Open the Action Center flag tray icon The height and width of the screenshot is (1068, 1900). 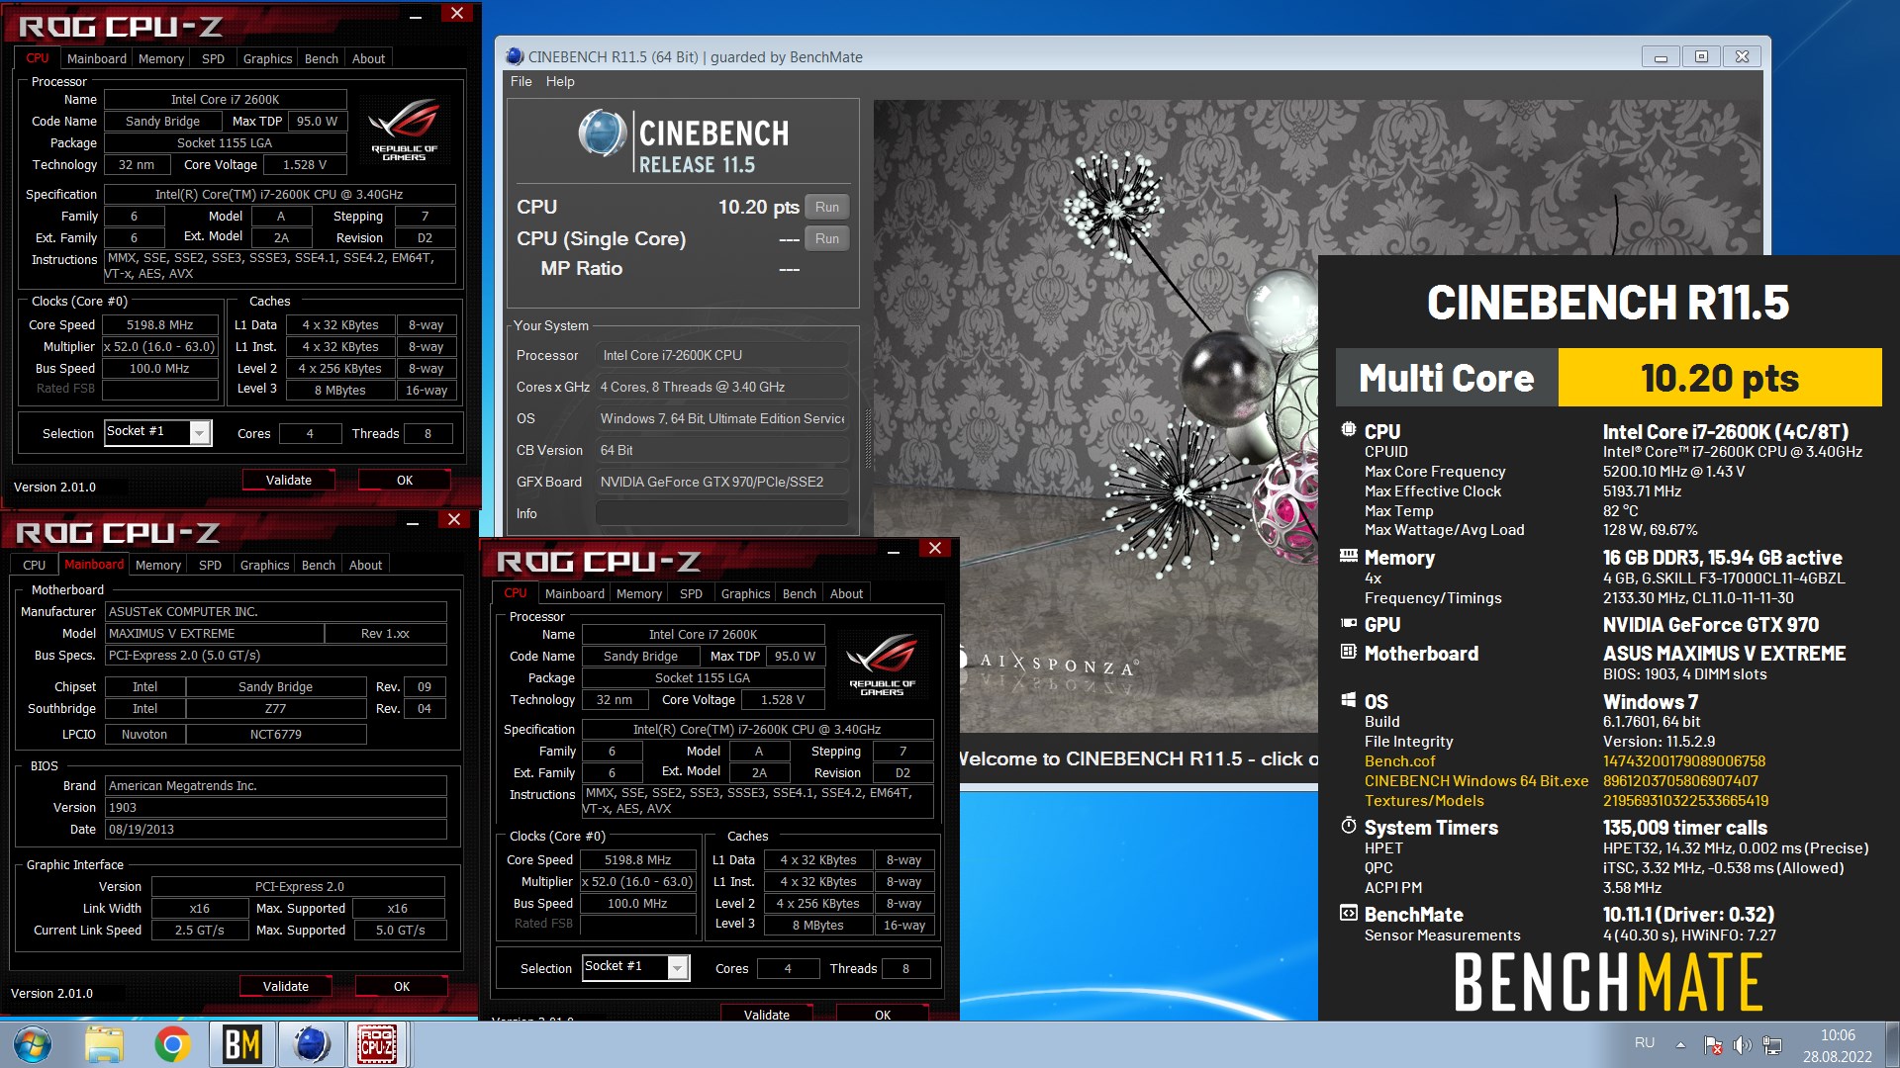tap(1713, 1044)
